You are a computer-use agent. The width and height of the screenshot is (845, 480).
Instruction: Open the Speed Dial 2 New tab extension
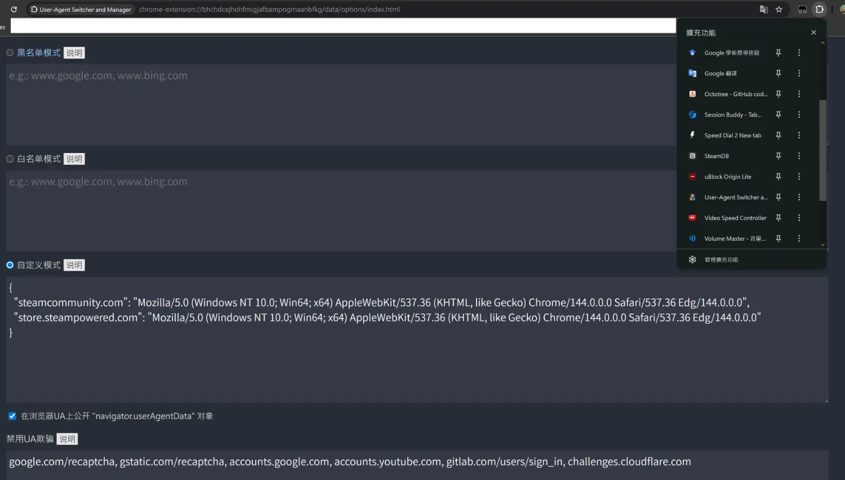[x=732, y=136]
